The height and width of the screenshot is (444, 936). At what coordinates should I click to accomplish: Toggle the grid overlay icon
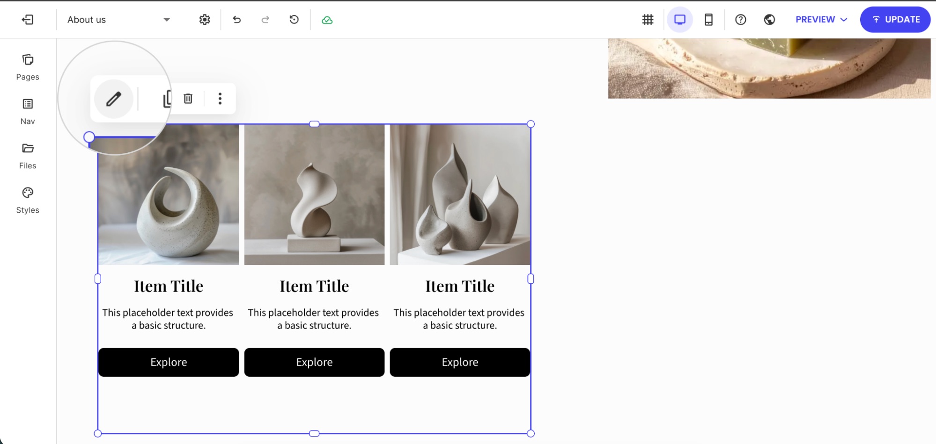click(648, 20)
